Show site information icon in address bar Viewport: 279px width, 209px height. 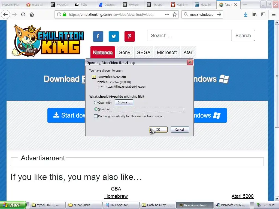tap(59, 14)
